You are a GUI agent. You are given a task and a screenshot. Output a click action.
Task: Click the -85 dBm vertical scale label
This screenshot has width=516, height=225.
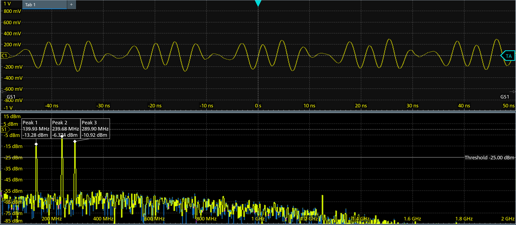[13, 221]
